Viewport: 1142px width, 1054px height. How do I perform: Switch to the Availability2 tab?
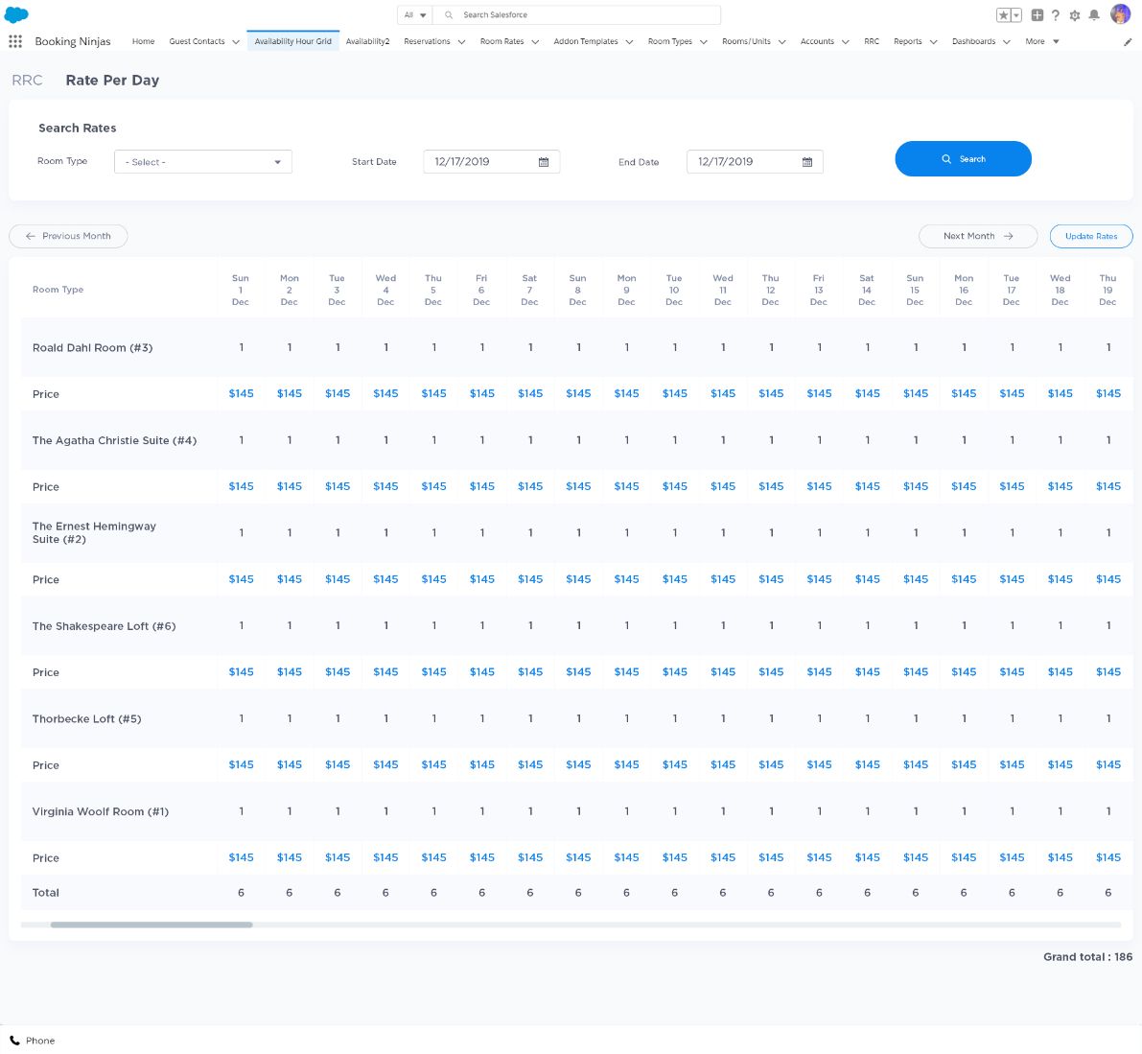[367, 41]
